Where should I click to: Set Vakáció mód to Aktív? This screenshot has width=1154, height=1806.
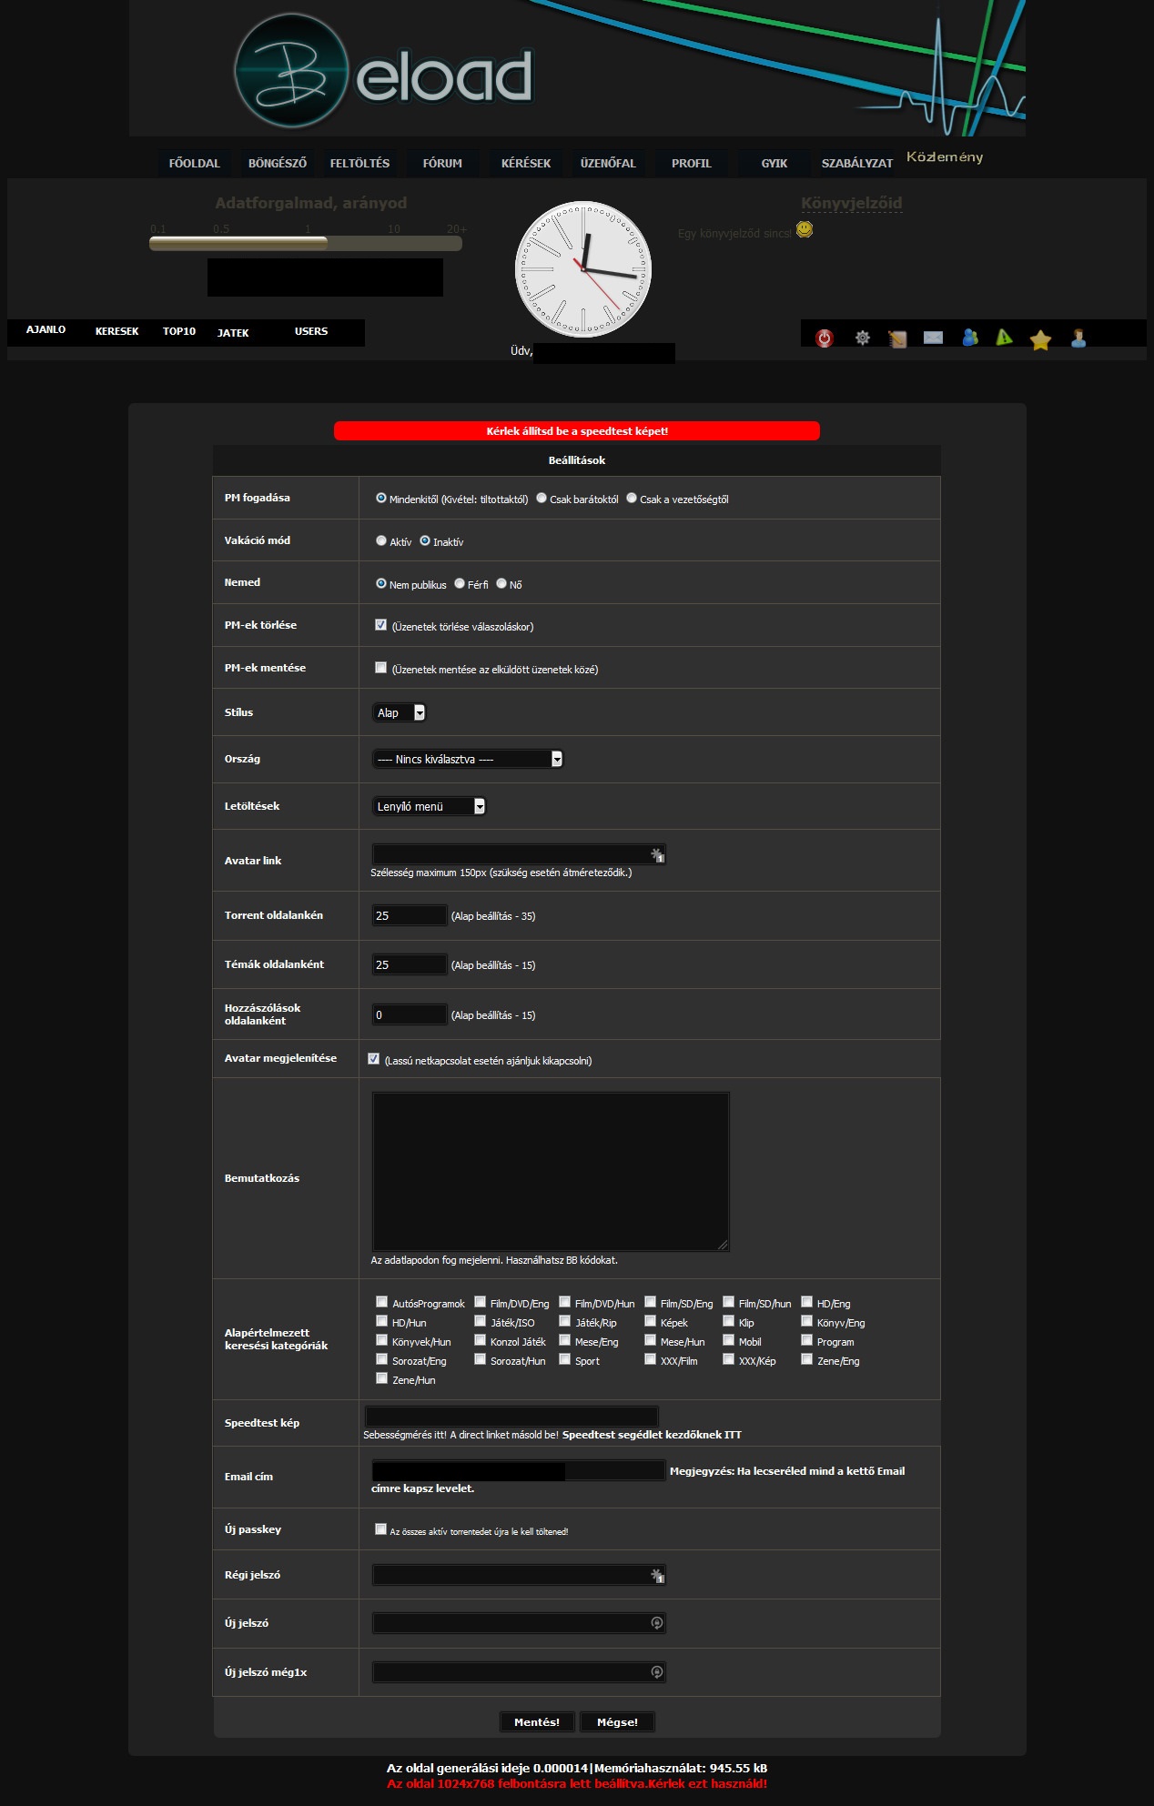point(381,540)
